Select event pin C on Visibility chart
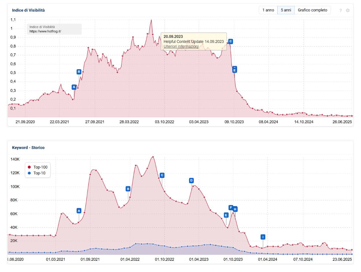Image resolution: width=361 pixels, height=272 pixels. pyautogui.click(x=230, y=41)
